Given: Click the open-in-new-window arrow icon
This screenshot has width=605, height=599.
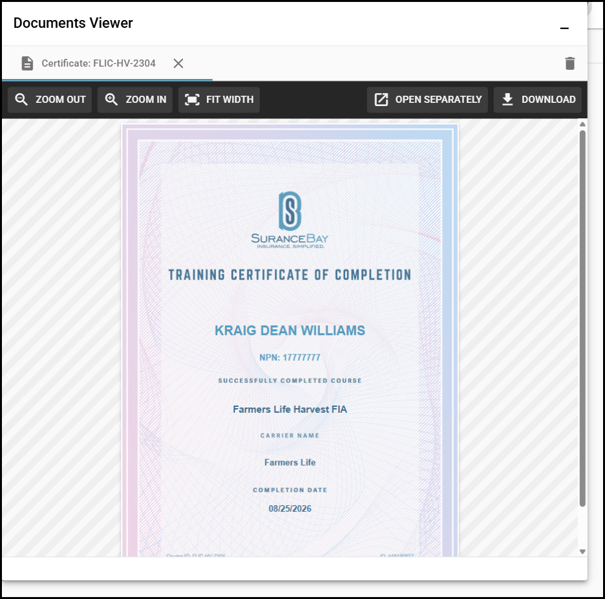Looking at the screenshot, I should (381, 100).
